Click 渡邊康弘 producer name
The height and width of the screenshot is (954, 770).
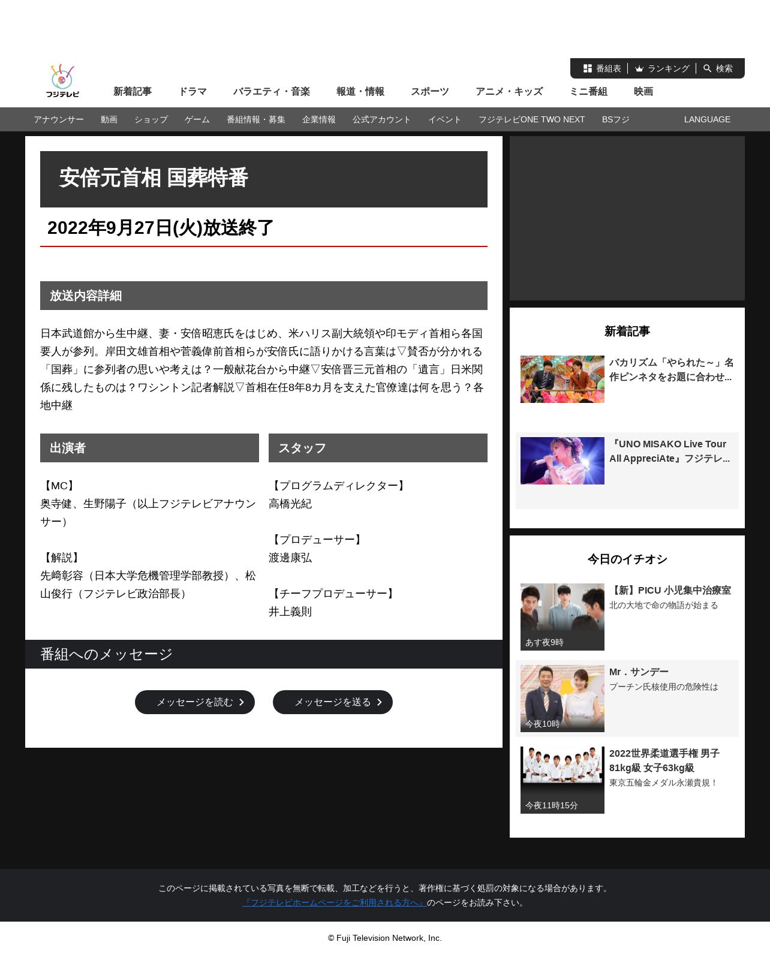[290, 558]
